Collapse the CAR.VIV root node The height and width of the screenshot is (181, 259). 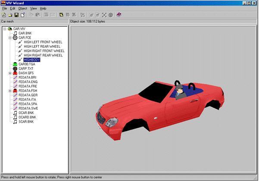[4, 29]
